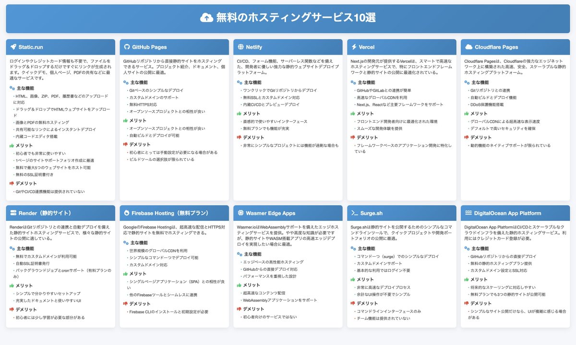Click the rocket icon beside Static.run
This screenshot has width=576, height=345.
[x=13, y=47]
